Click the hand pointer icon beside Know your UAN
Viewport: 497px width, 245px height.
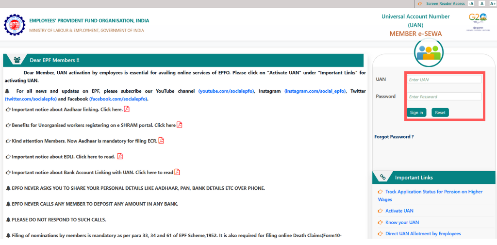click(381, 223)
